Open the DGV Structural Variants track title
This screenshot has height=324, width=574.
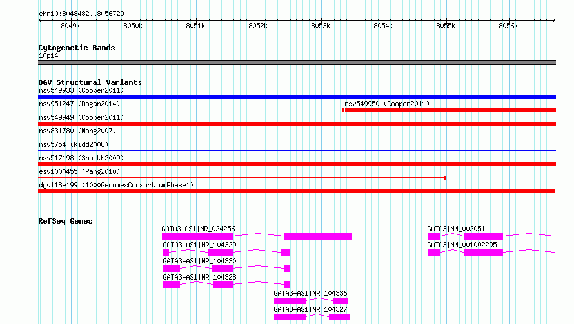[x=90, y=82]
